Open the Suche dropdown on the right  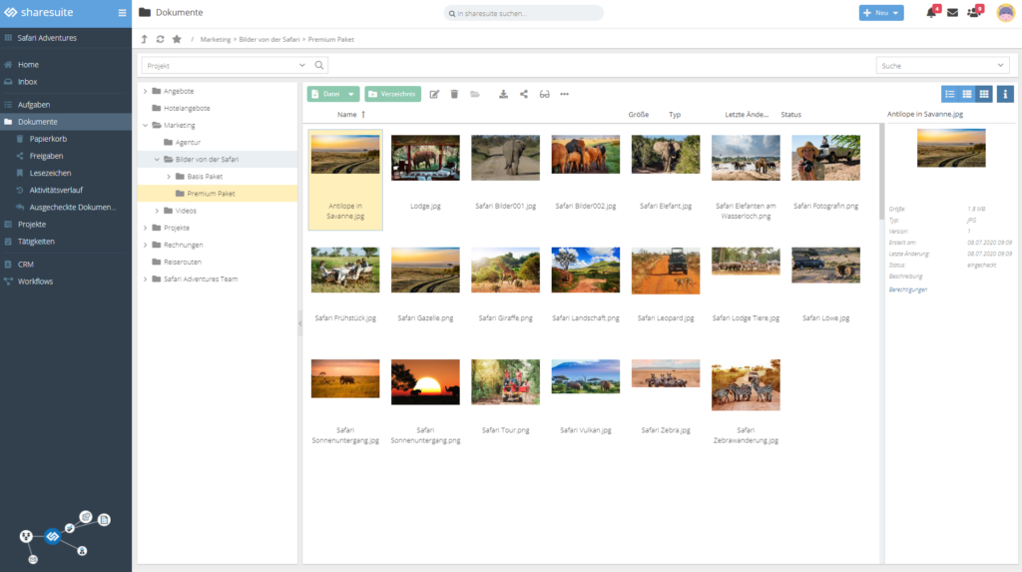click(x=942, y=65)
